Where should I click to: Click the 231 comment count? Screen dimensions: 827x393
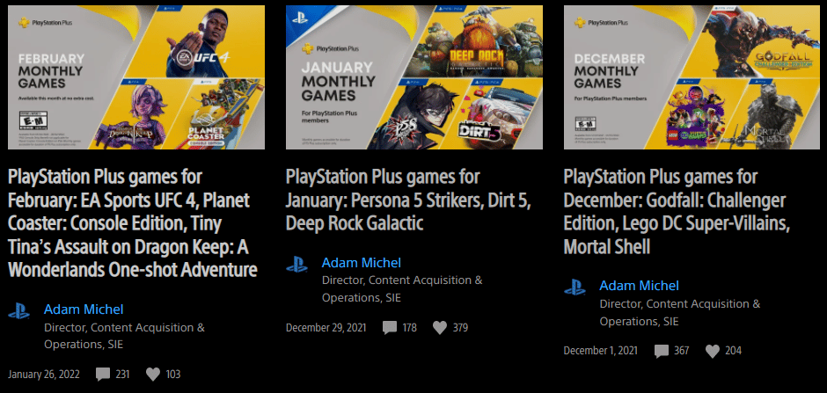tap(122, 375)
